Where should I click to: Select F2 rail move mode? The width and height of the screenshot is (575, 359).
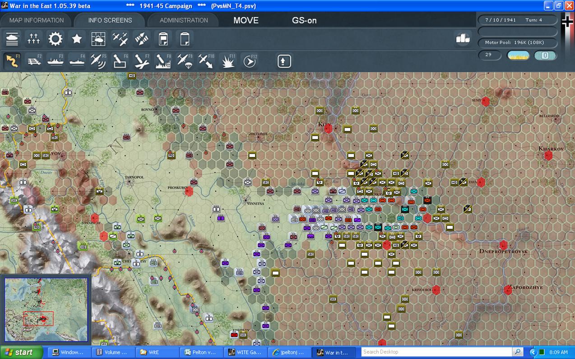(x=34, y=61)
